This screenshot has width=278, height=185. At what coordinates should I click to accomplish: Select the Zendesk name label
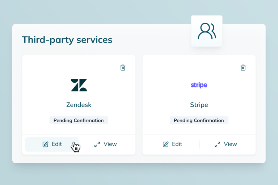tap(79, 105)
